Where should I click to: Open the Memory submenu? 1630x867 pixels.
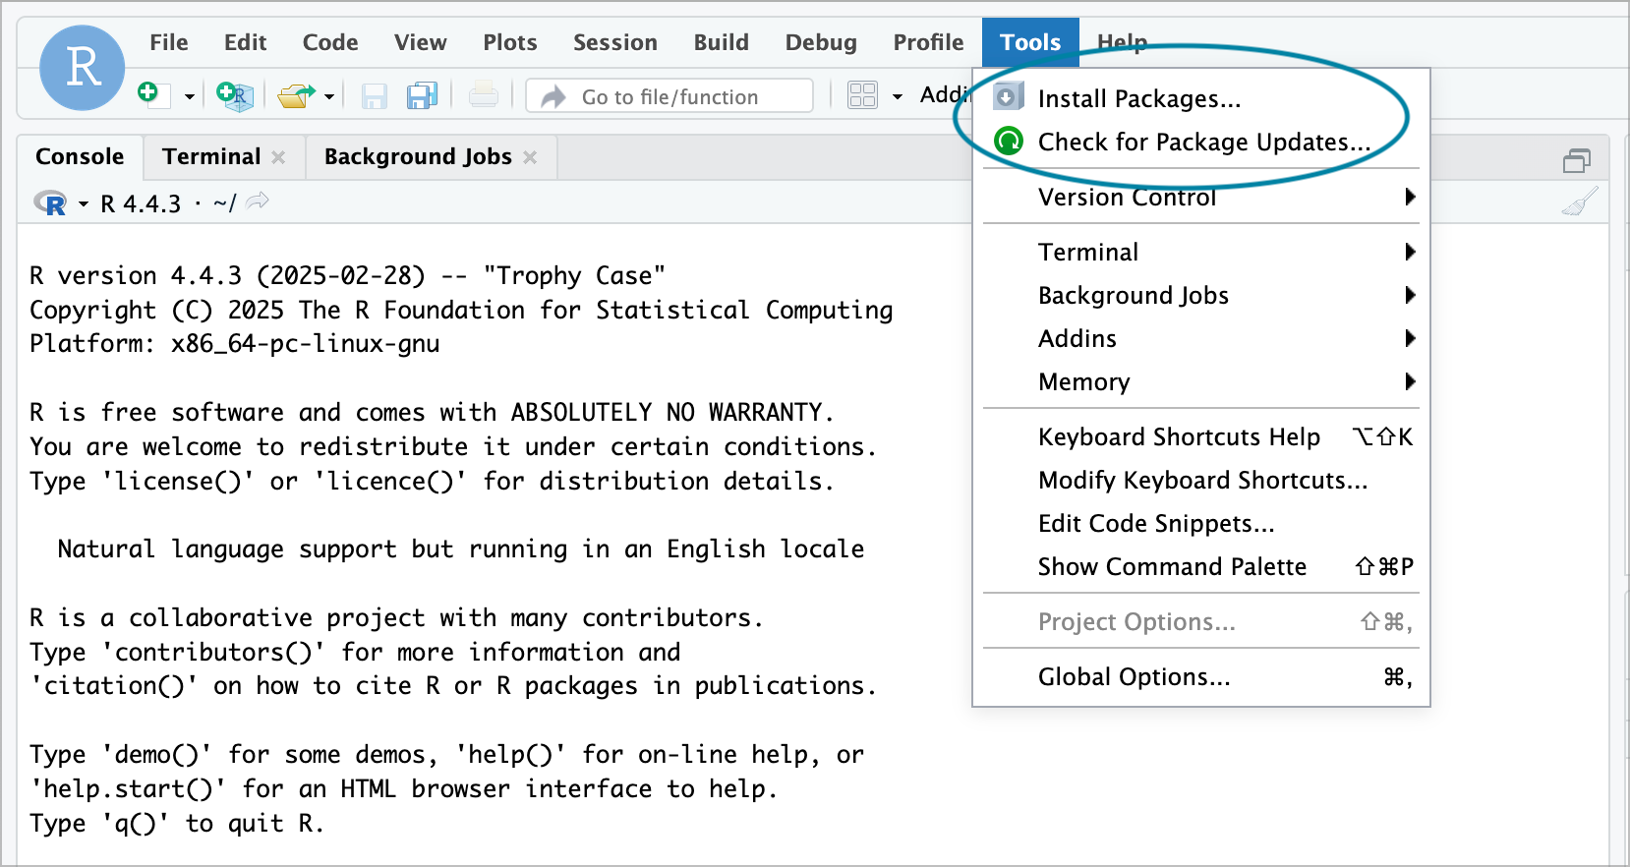pos(1201,381)
